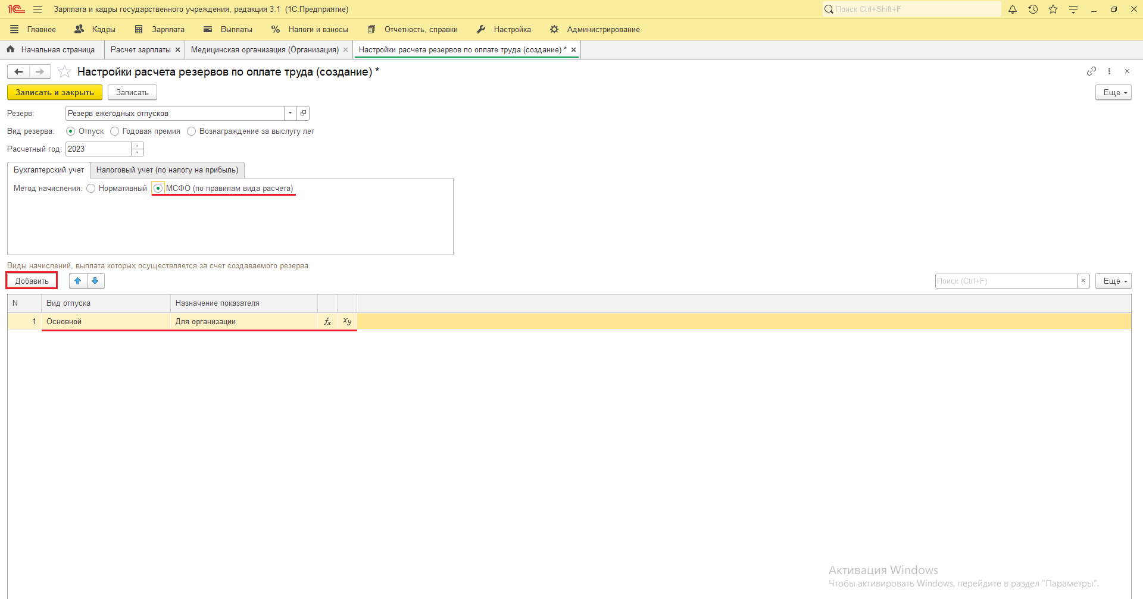Open the Налоги и взносы menu
Image resolution: width=1143 pixels, height=599 pixels.
coord(310,29)
